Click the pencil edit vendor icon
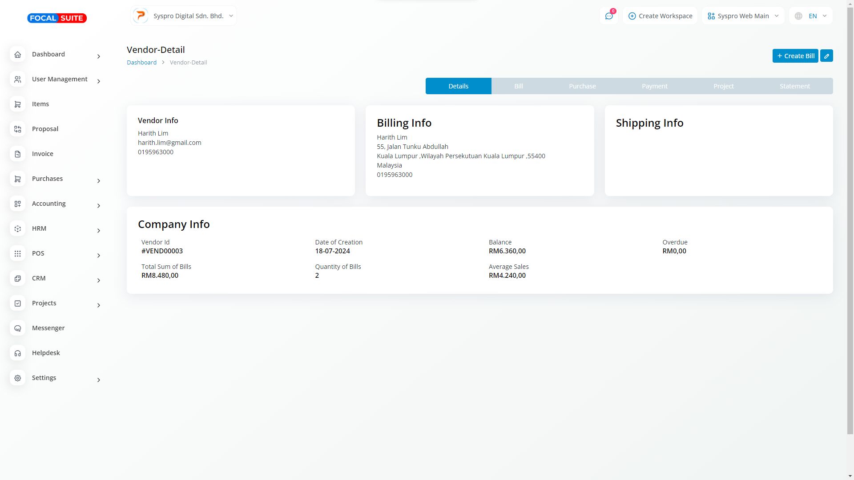Screen dimensions: 854x480 [826, 56]
